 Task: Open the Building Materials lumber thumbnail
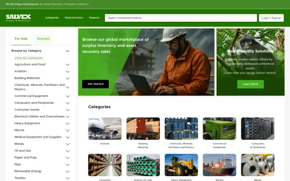(143, 128)
